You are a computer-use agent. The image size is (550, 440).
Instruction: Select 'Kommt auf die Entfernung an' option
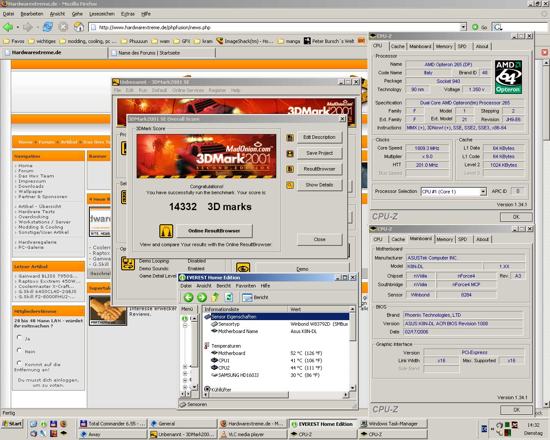[x=19, y=363]
